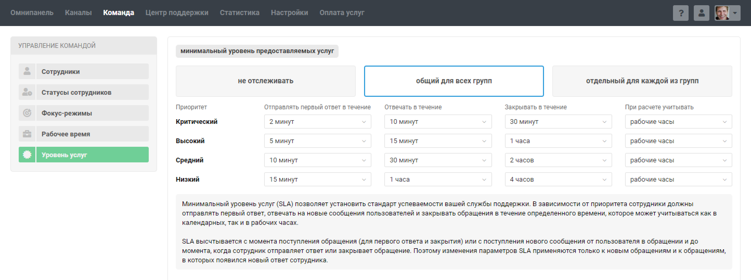Screen dimensions: 751x280
Task: Expand Высокий close-within dropdown showing 1 часа
Action: tap(558, 141)
